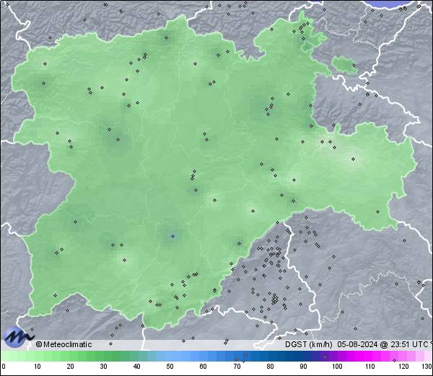Click the 50 value on the scale
The height and width of the screenshot is (376, 433).
pyautogui.click(x=170, y=367)
